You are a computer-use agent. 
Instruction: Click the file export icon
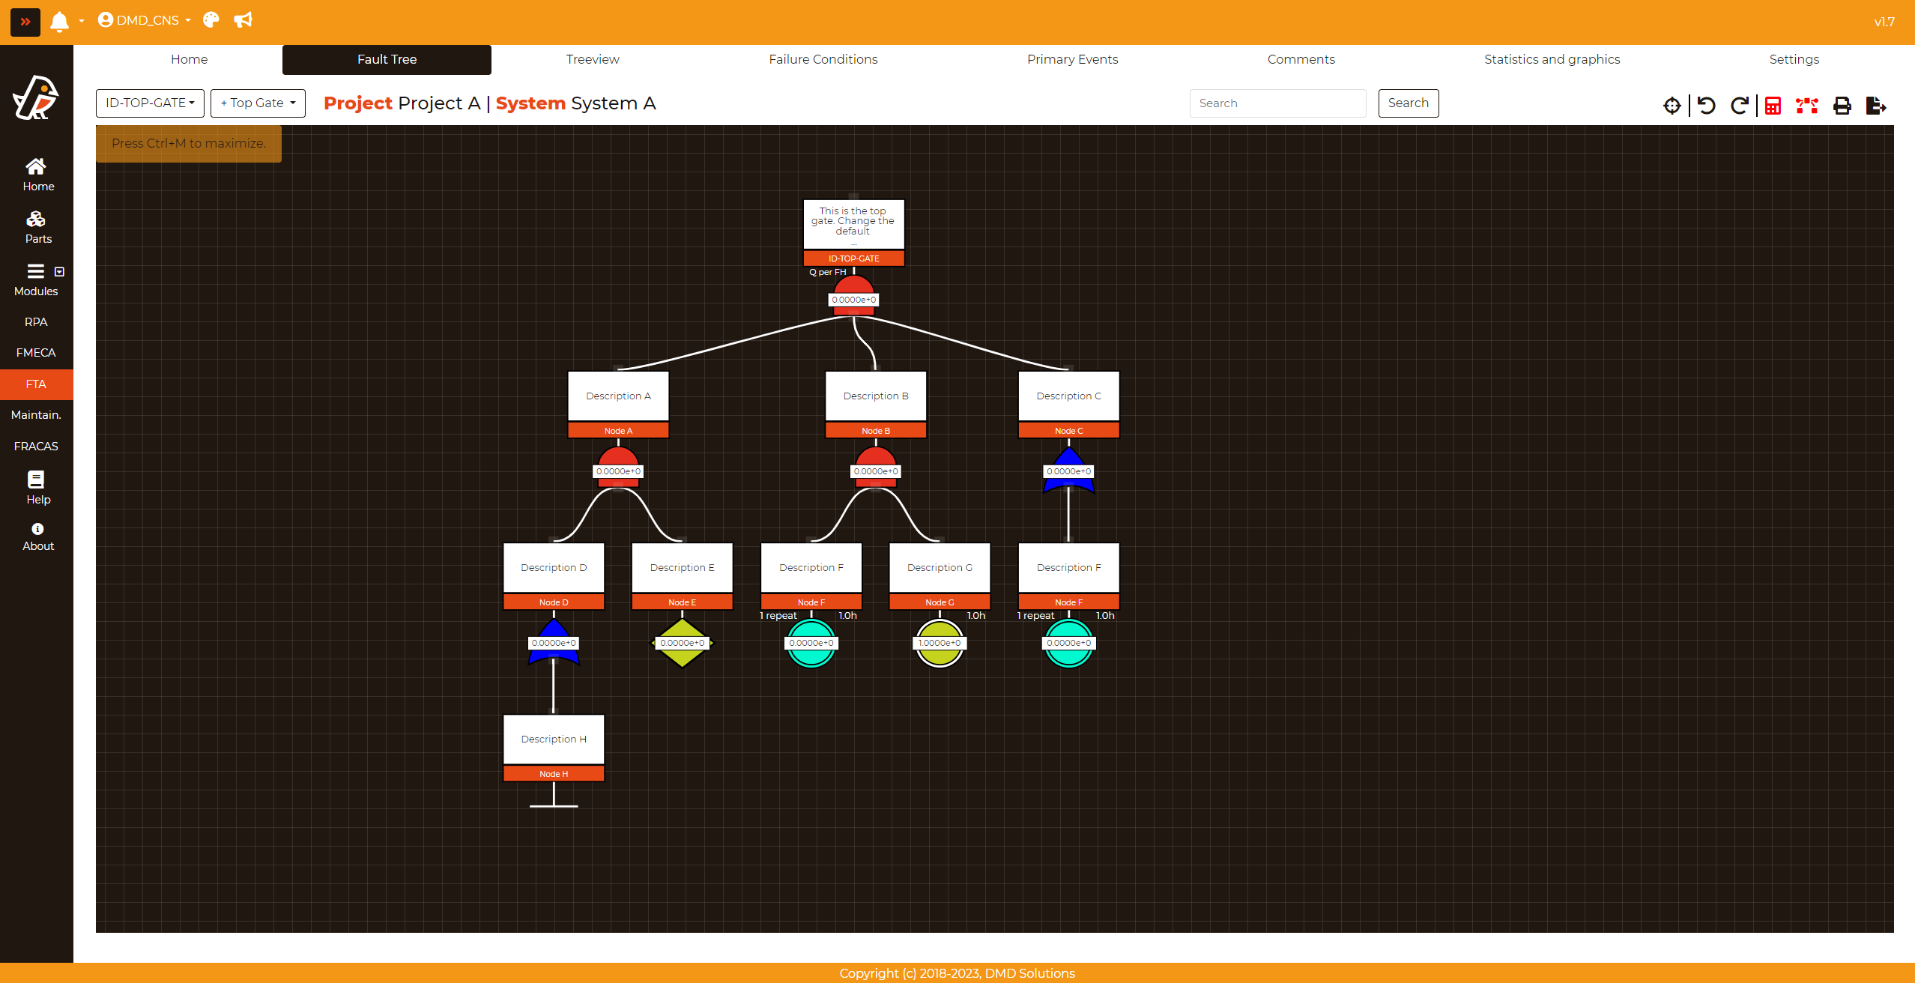pyautogui.click(x=1875, y=106)
